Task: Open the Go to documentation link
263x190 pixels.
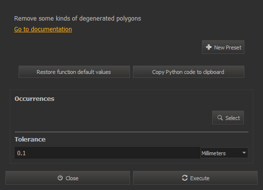Action: pyautogui.click(x=43, y=29)
